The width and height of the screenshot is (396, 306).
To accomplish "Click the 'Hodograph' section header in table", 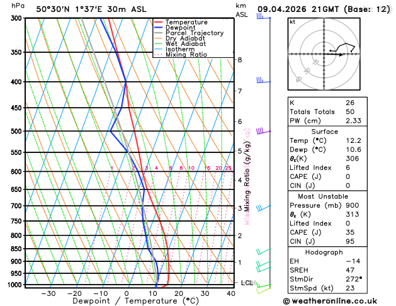I will [324, 252].
